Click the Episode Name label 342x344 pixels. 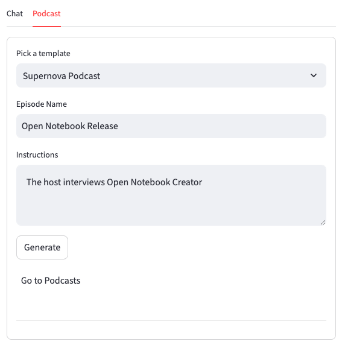tap(42, 104)
